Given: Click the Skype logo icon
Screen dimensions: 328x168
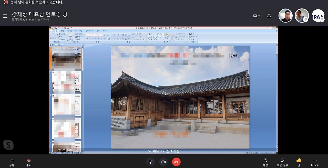Looking at the screenshot, I should (8, 145).
